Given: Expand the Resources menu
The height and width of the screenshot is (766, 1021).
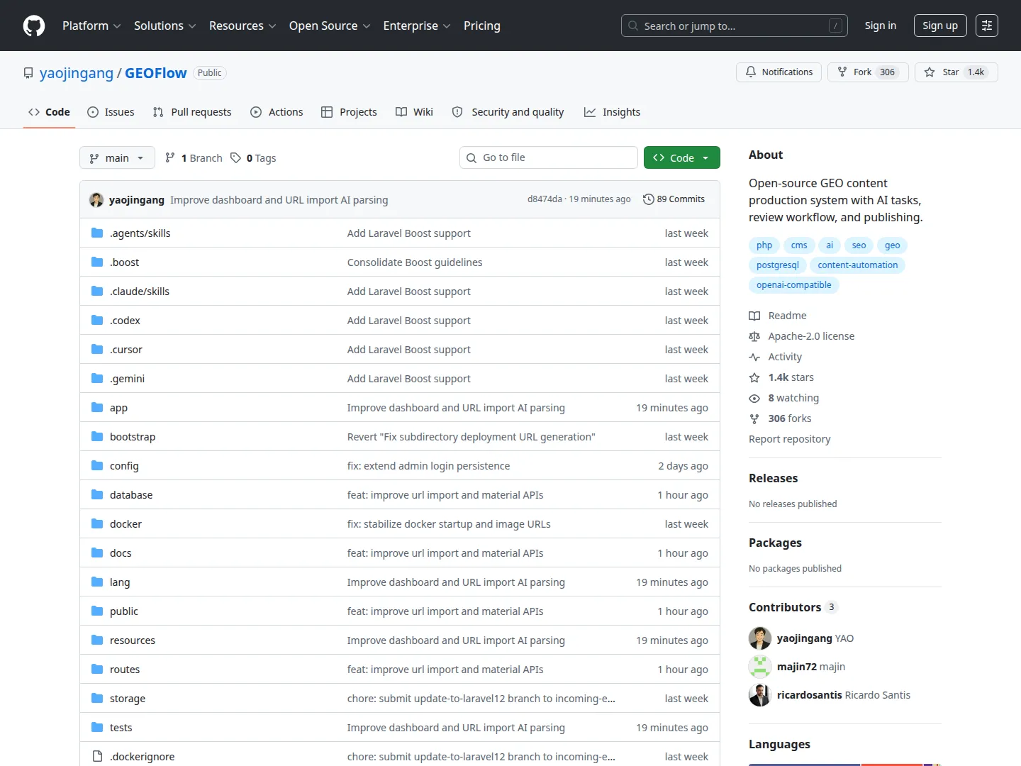Looking at the screenshot, I should pos(242,26).
